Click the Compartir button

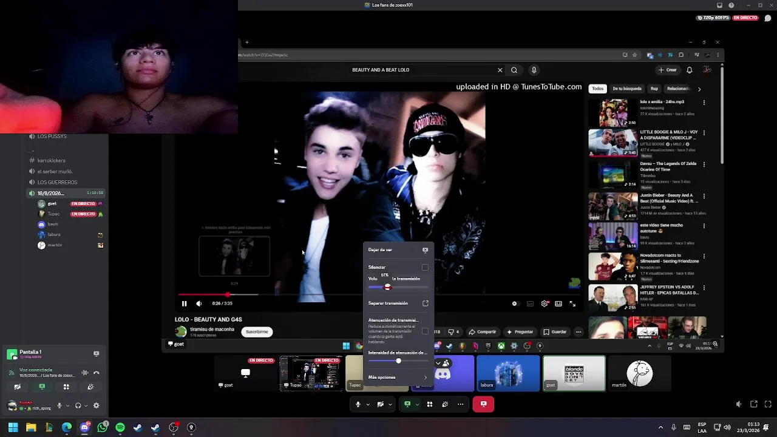(483, 332)
